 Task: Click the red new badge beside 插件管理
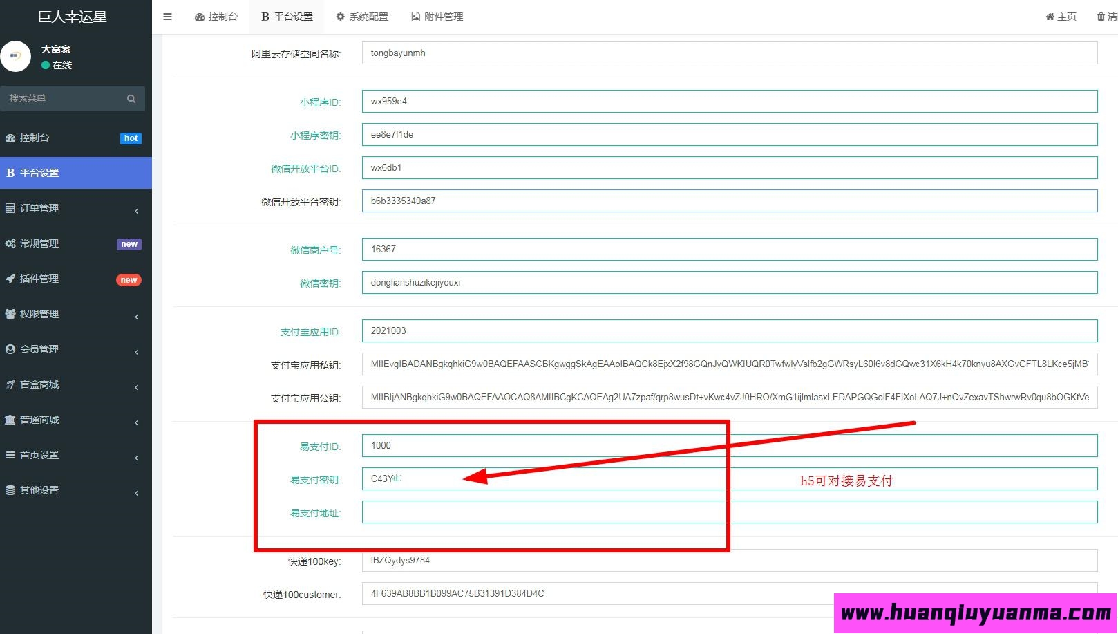[129, 280]
